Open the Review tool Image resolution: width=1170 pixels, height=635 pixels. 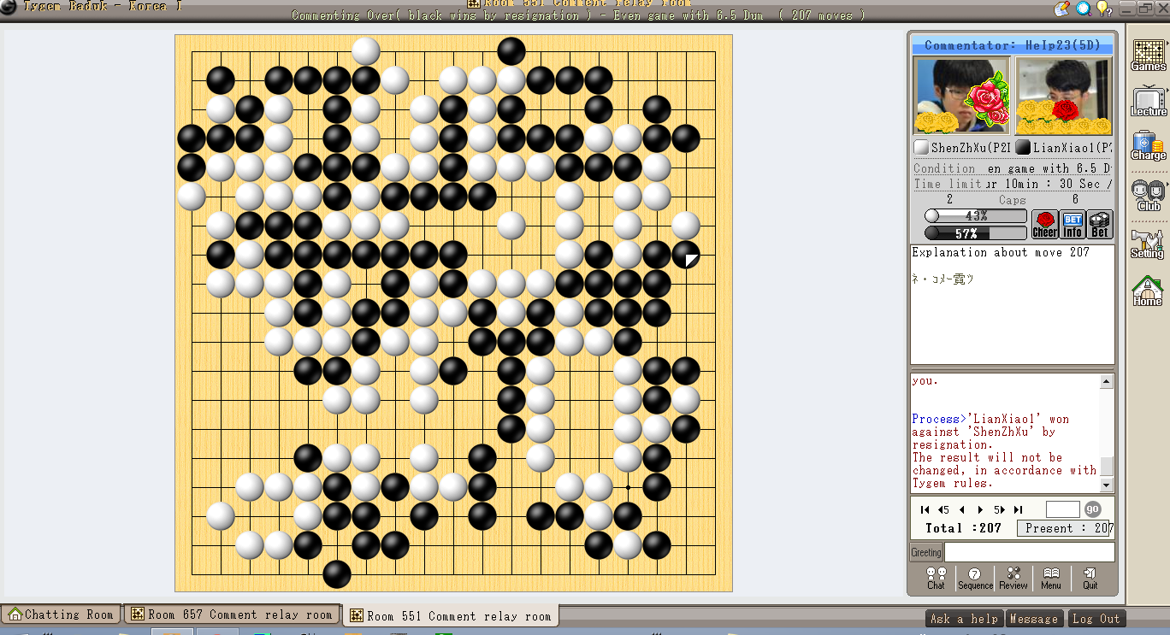click(x=1013, y=579)
